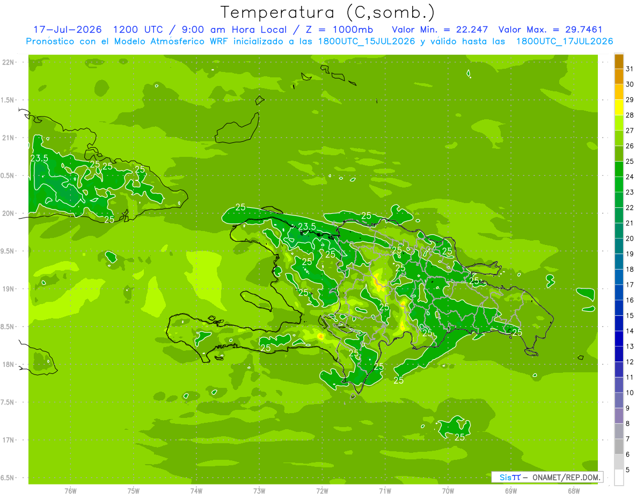Click the "69W" longitude label

click(511, 490)
